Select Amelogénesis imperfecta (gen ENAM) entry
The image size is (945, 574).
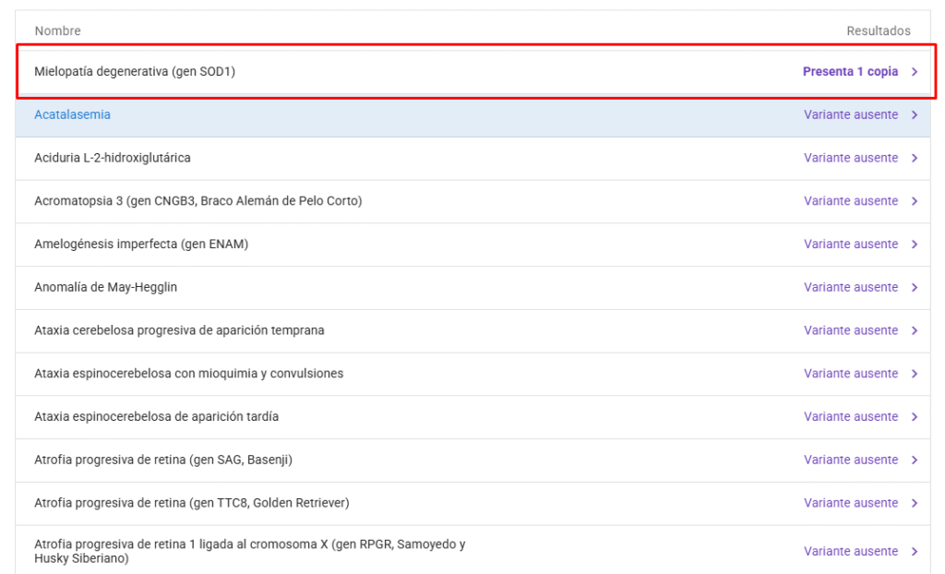point(141,245)
